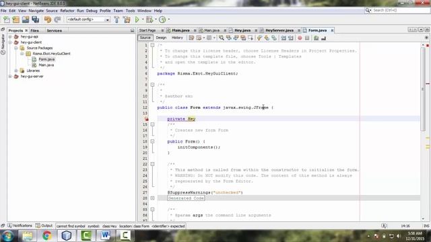Click the Shift Line Right icon
The image size is (431, 242).
click(290, 38)
